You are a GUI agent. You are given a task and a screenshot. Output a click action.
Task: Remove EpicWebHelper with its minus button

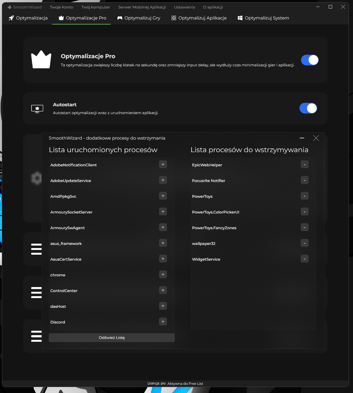(x=305, y=164)
